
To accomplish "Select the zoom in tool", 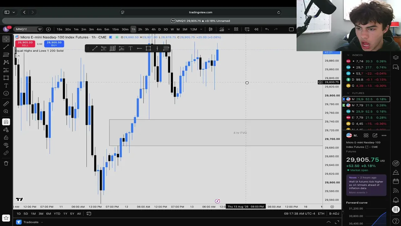I will [x=6, y=111].
